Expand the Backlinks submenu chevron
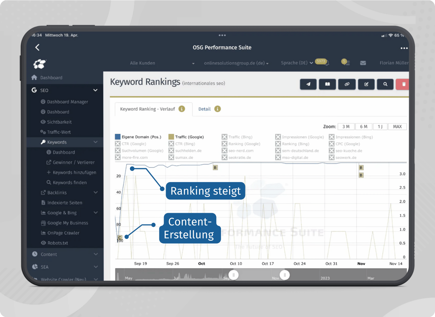Screen dimensions: 435x317 (x=96, y=193)
